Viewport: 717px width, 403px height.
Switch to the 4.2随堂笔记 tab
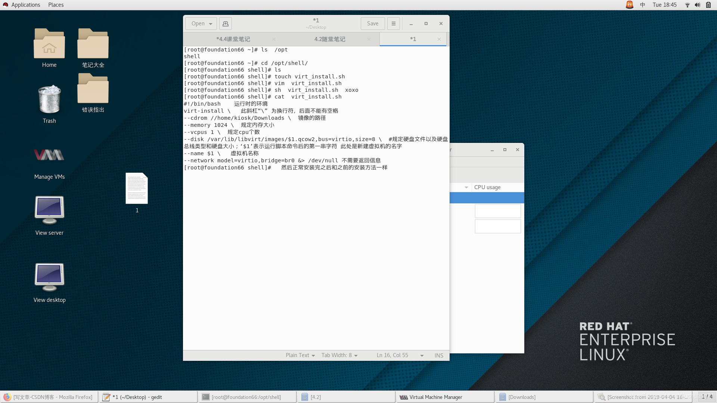(330, 39)
